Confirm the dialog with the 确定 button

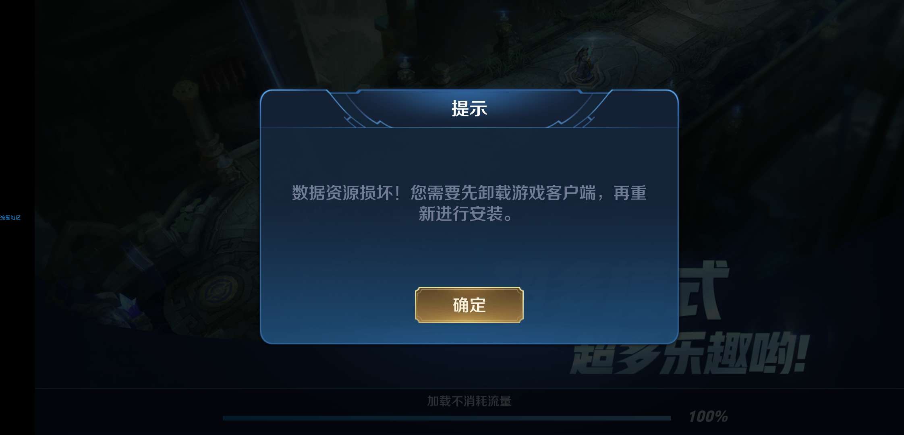tap(469, 305)
